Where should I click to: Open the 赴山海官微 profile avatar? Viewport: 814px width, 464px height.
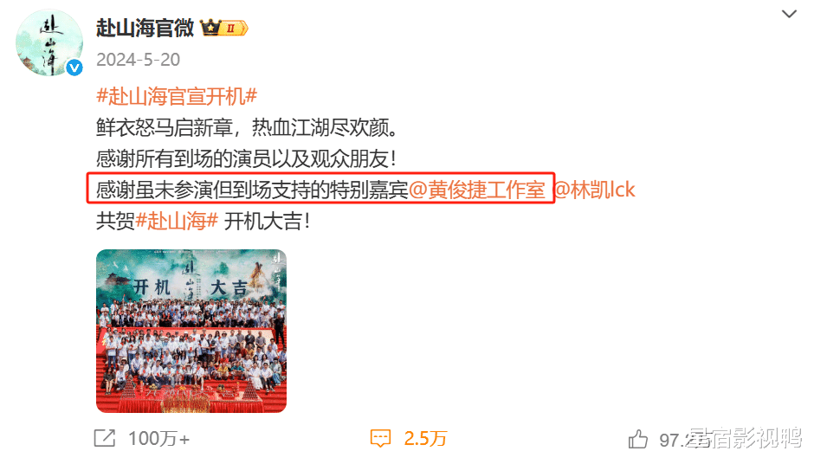coord(48,42)
